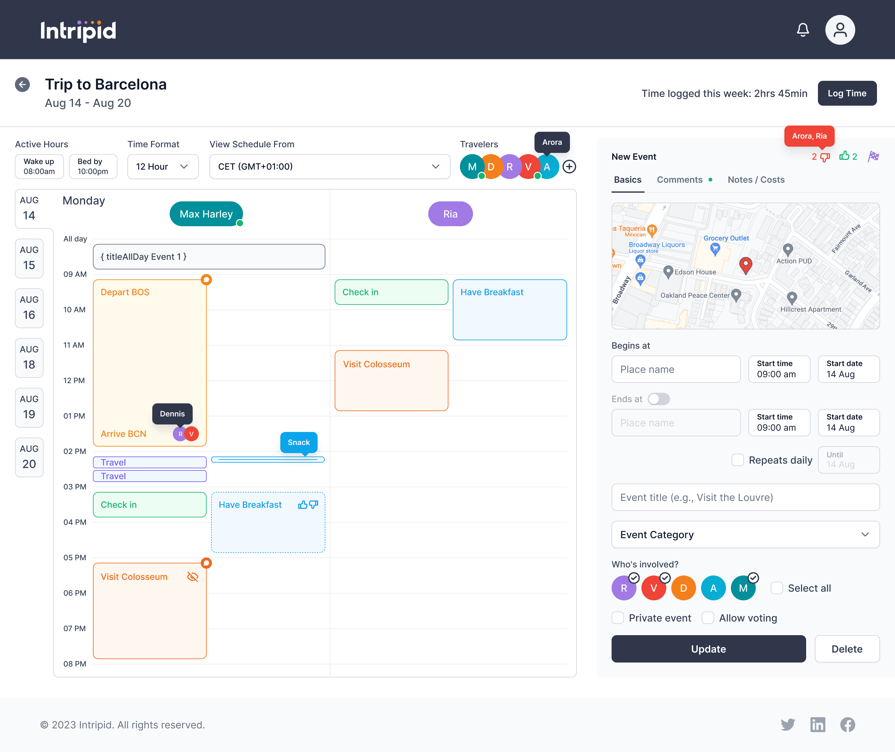Click the notification bell icon
The width and height of the screenshot is (895, 752).
802,30
